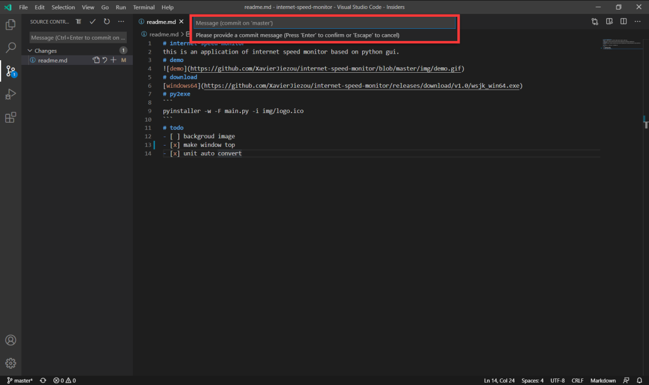Screen dimensions: 649x385
Task: Click the editor minimap
Action: 622,43
